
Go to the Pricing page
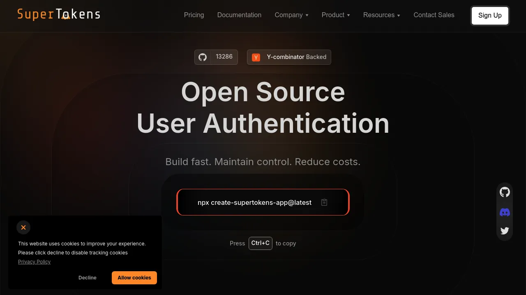click(x=194, y=15)
